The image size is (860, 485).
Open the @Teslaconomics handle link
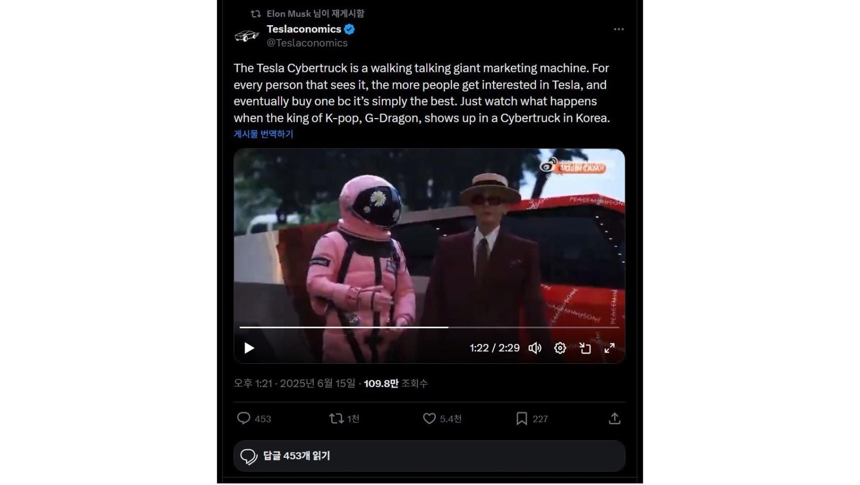[307, 43]
